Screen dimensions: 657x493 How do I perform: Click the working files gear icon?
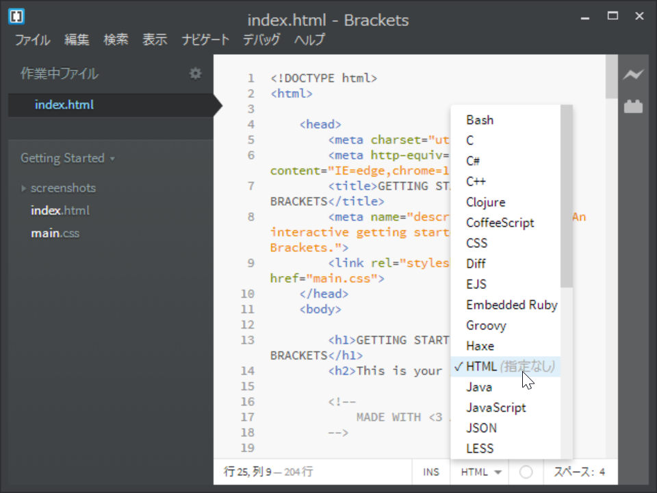click(x=196, y=73)
